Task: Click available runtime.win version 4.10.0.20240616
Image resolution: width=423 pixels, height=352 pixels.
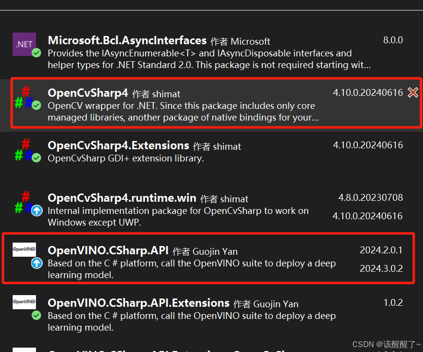Action: coord(368,216)
